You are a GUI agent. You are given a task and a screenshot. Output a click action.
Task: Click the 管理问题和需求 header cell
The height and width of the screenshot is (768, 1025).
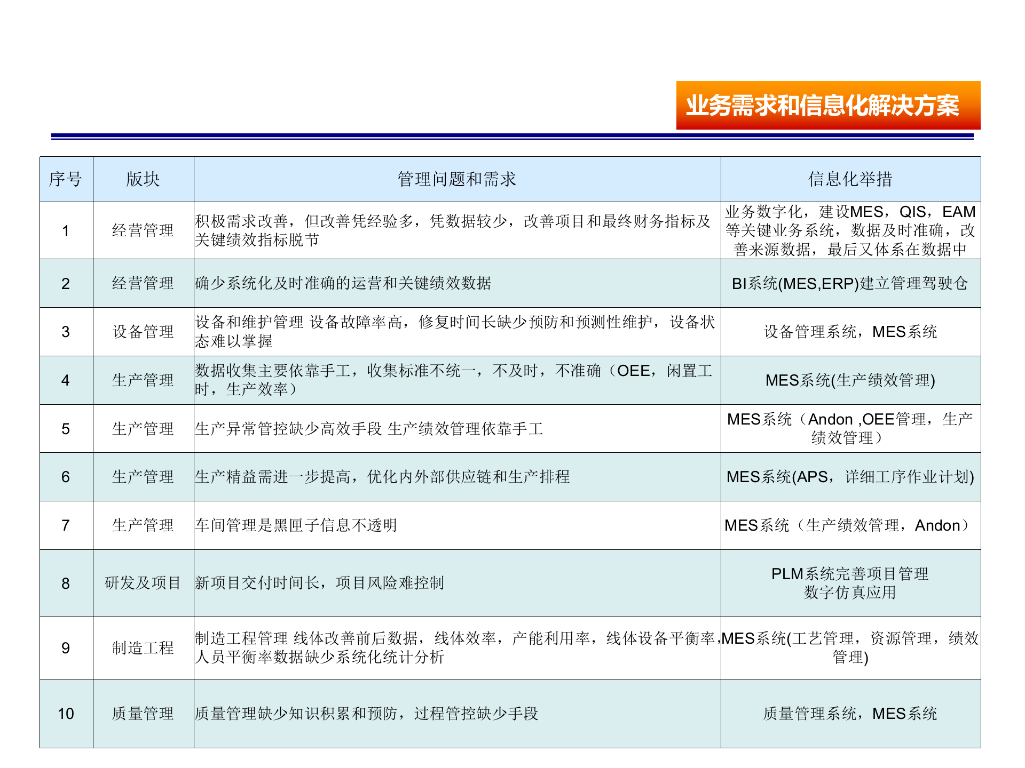(456, 179)
